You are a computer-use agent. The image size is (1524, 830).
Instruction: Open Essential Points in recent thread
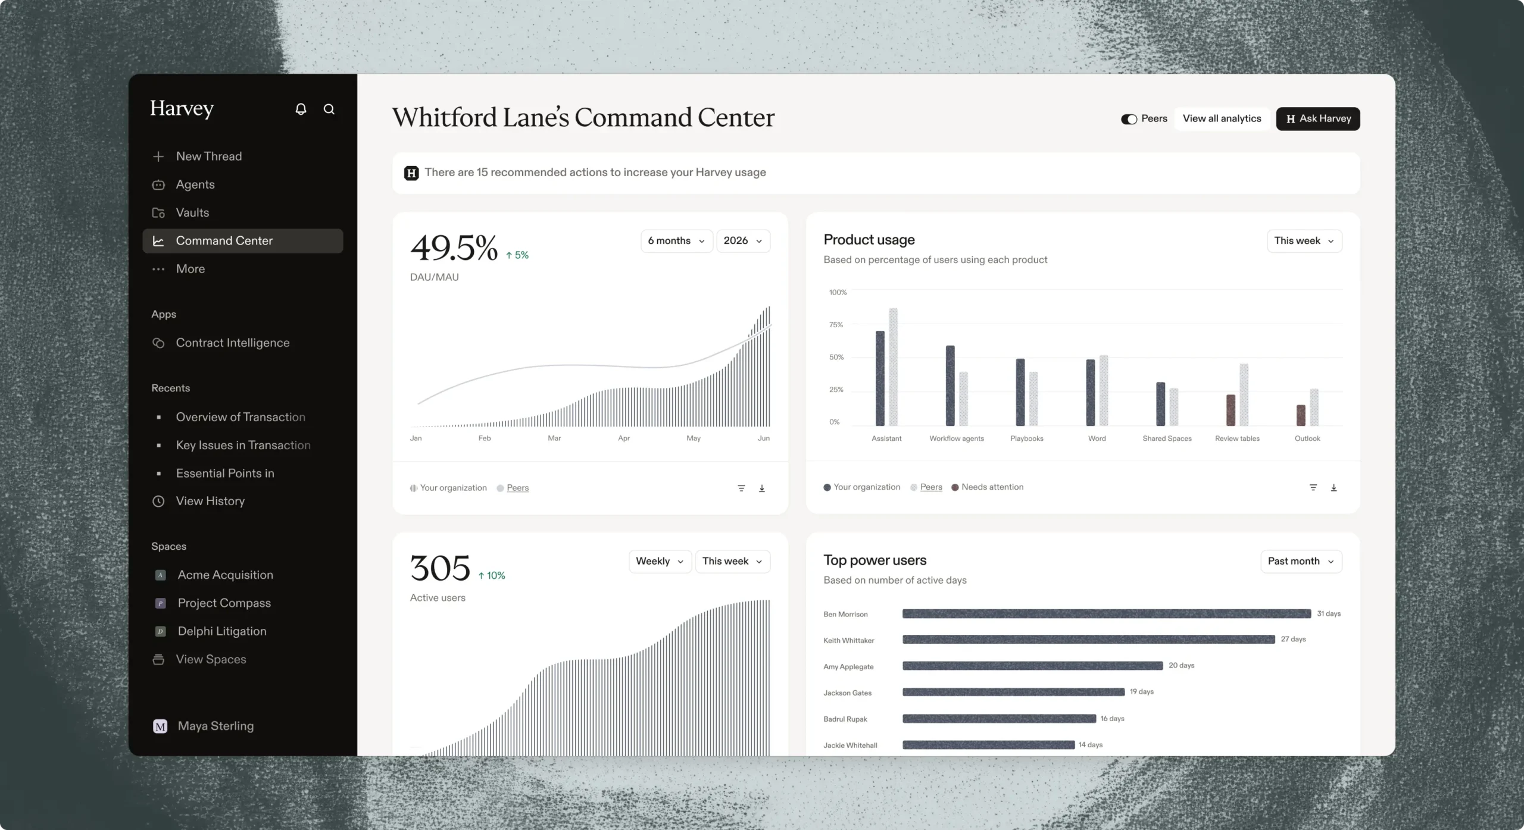coord(225,473)
